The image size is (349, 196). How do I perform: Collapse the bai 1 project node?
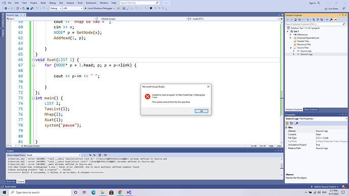click(x=288, y=31)
